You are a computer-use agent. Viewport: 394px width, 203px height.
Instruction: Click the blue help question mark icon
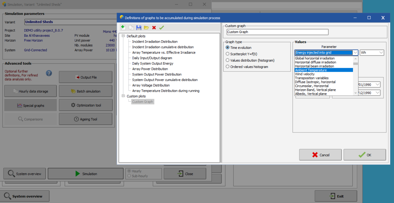coord(49,73)
